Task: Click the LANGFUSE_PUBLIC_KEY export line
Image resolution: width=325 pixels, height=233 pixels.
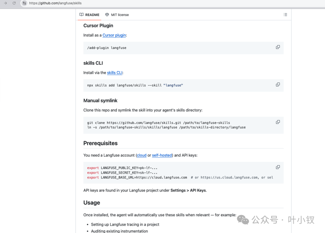Action: click(x=122, y=168)
